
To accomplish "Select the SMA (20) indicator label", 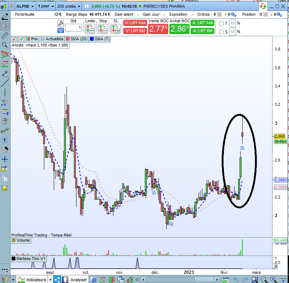I will point(77,39).
